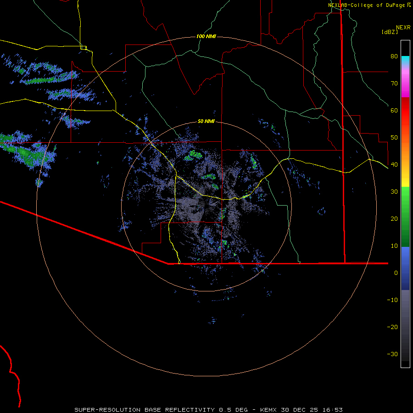Click the magenta band of the color bar
Image resolution: width=413 pixels, height=413 pixels.
(405, 83)
